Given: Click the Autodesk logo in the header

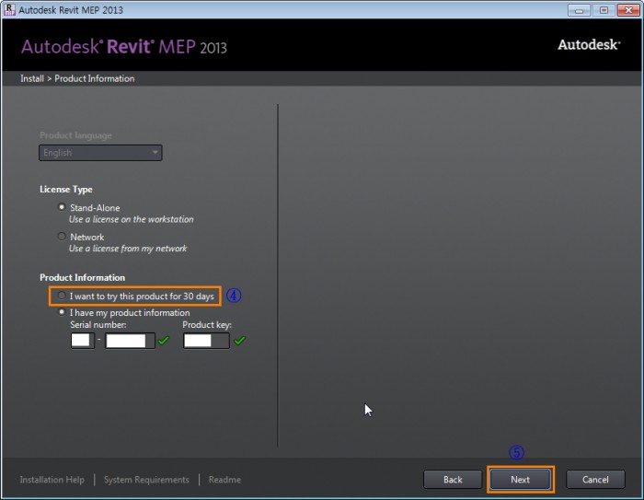Looking at the screenshot, I should pos(588,44).
